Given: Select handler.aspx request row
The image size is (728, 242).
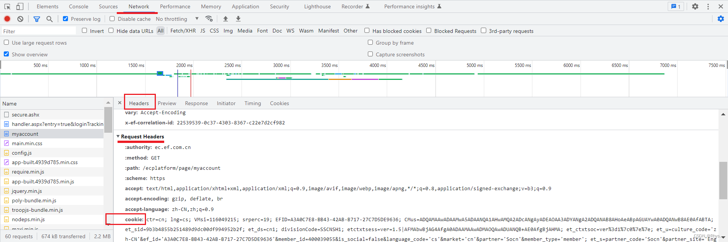Looking at the screenshot, I should coord(52,124).
